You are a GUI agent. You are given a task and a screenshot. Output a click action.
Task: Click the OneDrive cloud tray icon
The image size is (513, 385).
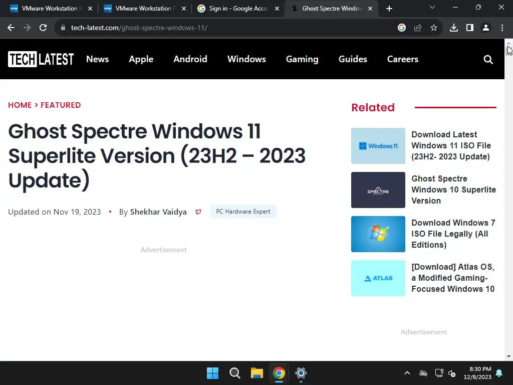[423, 373]
